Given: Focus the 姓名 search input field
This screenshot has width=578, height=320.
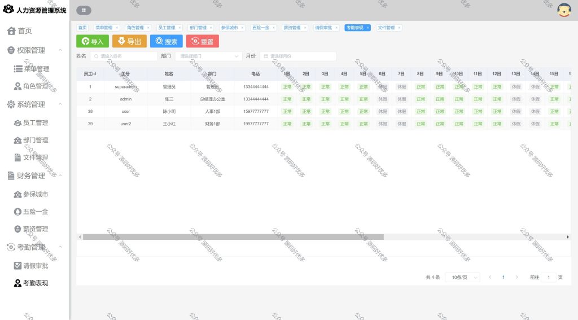Looking at the screenshot, I should click(124, 56).
